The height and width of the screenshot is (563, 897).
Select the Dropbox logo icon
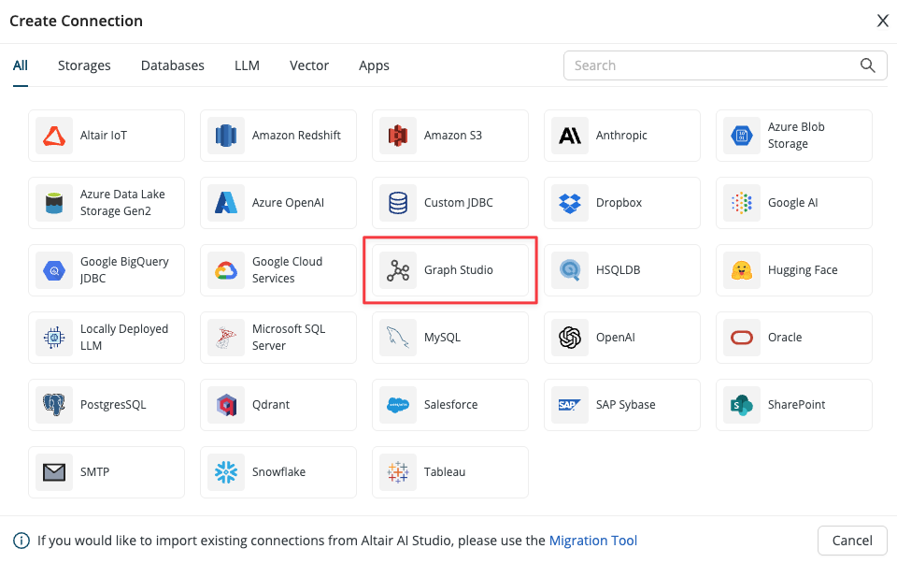tap(570, 203)
